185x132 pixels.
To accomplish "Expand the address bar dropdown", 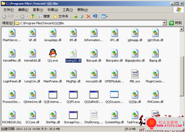I will (165, 23).
